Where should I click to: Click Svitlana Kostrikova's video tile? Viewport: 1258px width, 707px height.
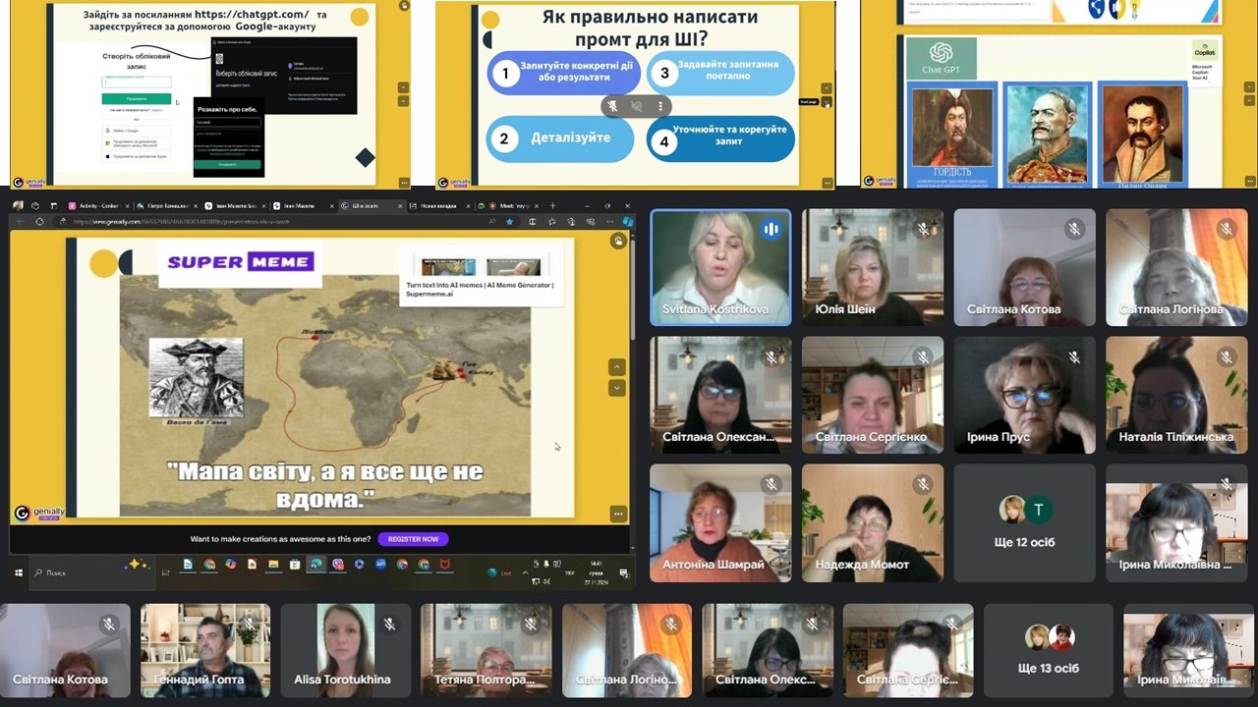click(x=720, y=267)
